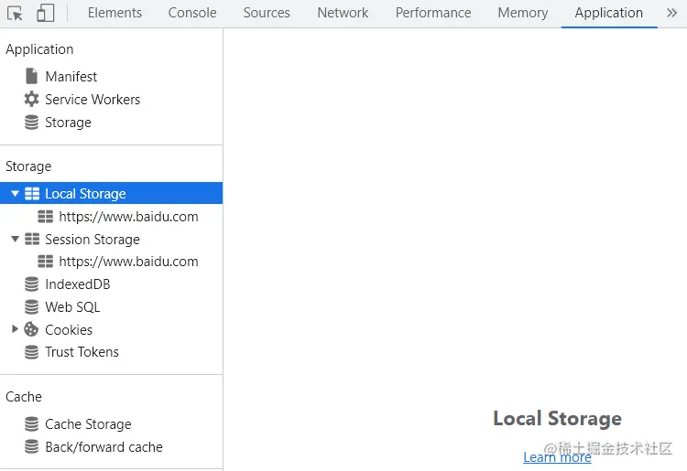Select Storage under Application section
687x471 pixels.
(x=68, y=123)
